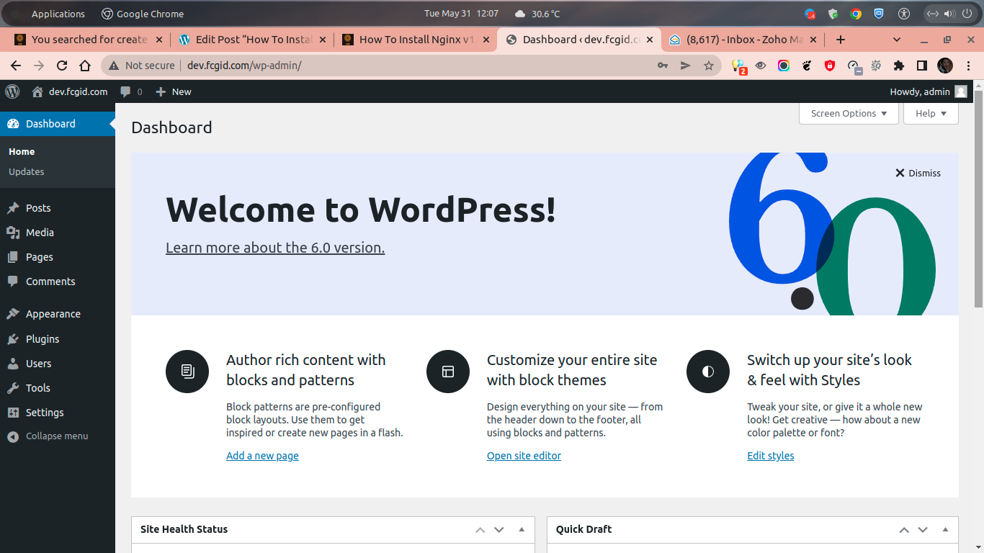
Task: Open Comments in the sidebar
Action: (x=58, y=282)
